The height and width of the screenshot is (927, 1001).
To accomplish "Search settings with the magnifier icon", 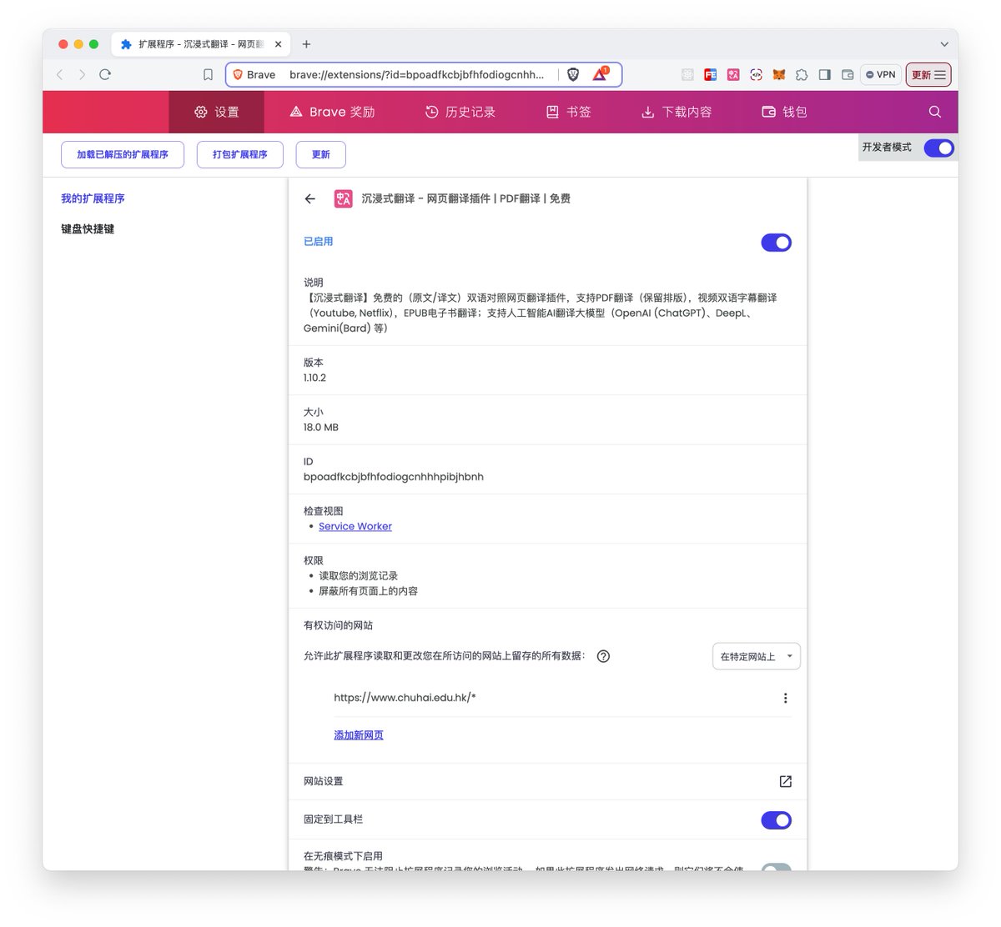I will pos(935,112).
